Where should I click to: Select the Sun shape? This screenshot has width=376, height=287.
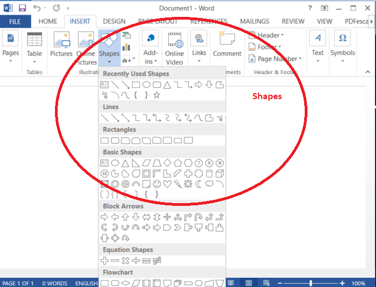(x=188, y=184)
